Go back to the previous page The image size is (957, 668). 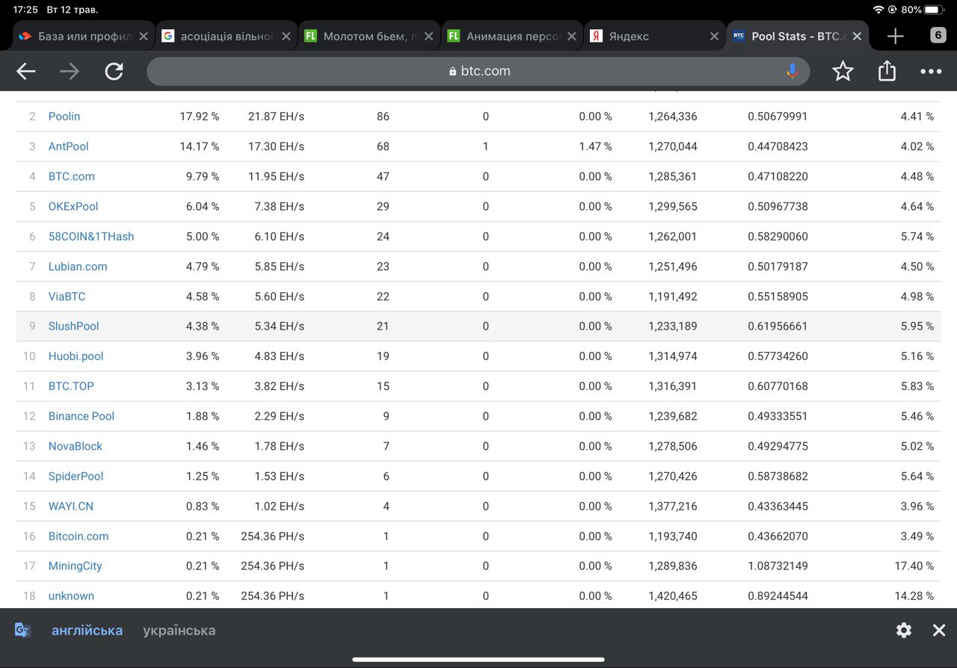pos(26,71)
